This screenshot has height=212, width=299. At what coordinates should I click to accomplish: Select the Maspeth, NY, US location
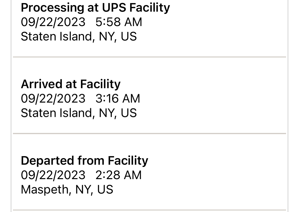(x=67, y=189)
